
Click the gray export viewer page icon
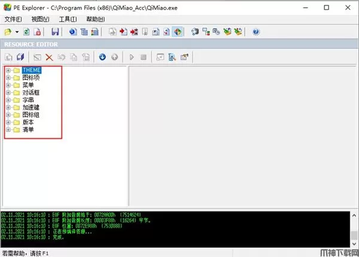(112, 32)
